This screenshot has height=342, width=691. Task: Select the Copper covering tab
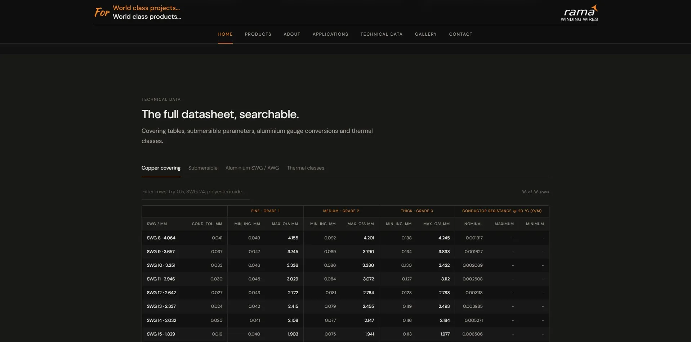coord(161,168)
